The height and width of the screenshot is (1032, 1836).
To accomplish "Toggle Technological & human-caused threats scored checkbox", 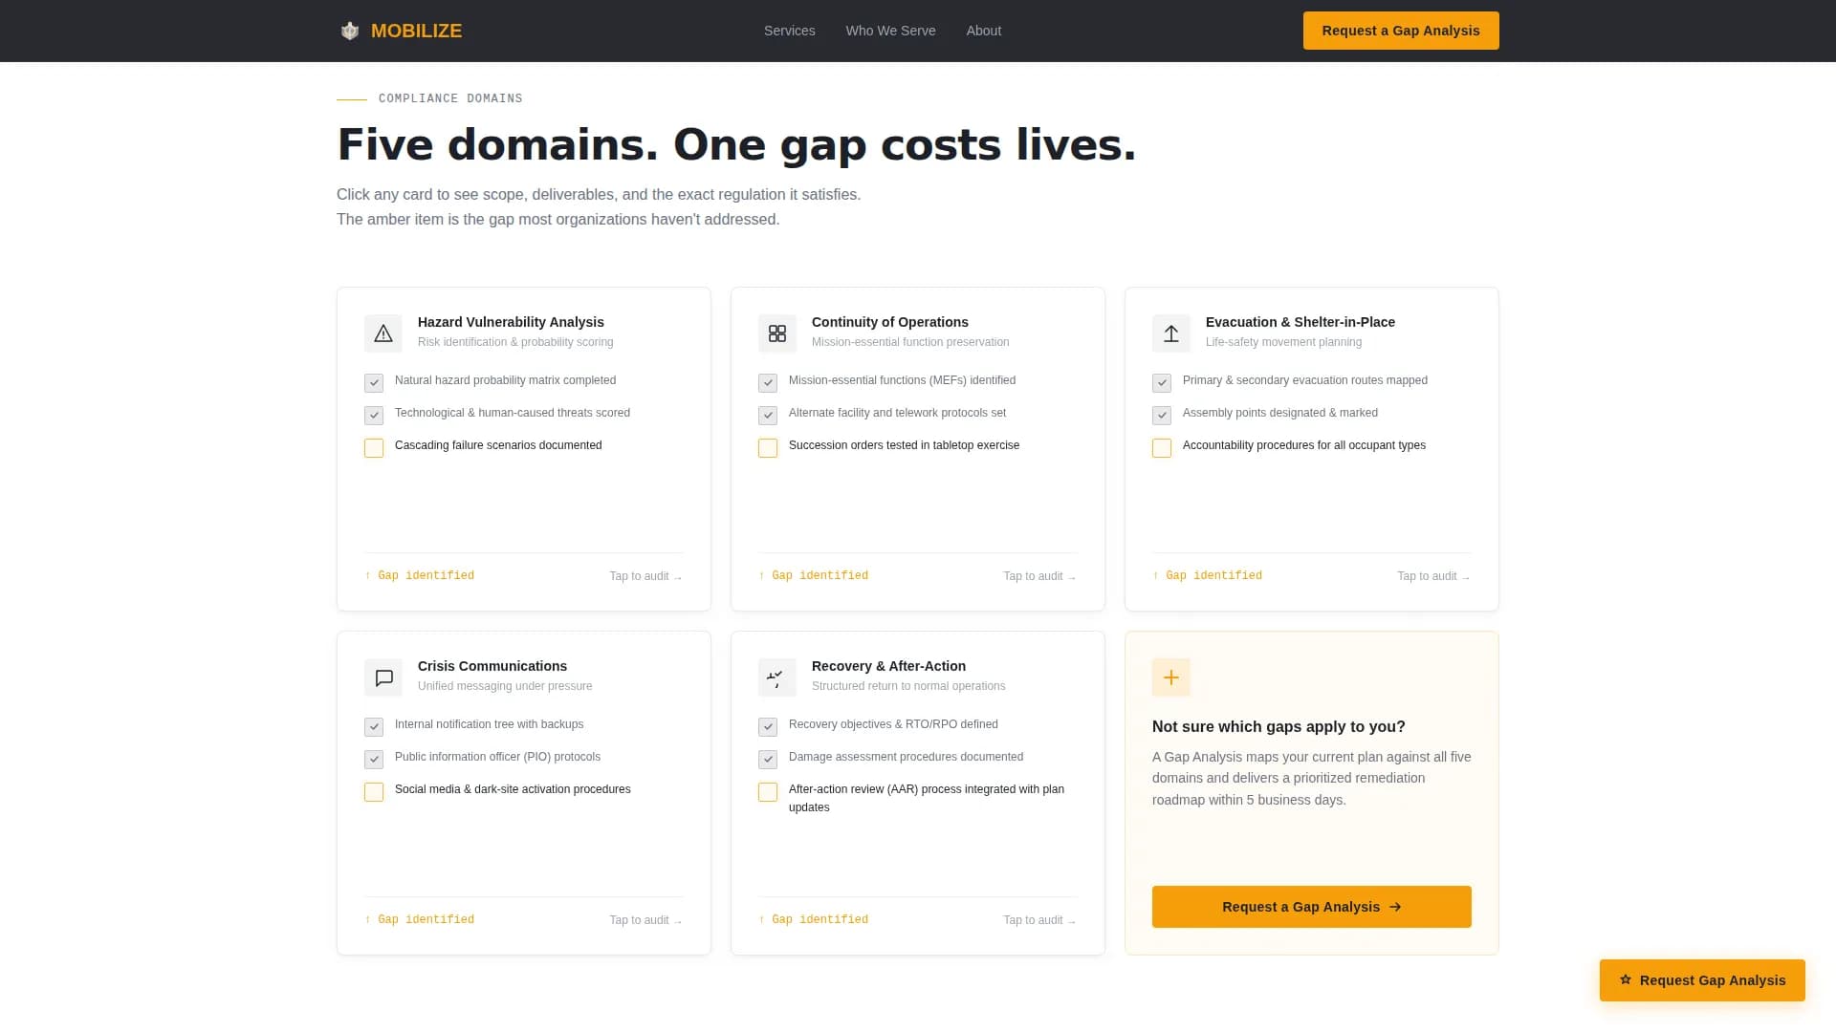I will click(x=374, y=415).
